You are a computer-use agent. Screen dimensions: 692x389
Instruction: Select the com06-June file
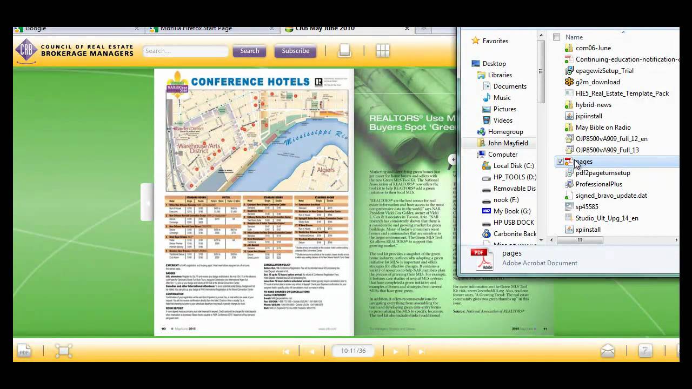[x=588, y=48]
